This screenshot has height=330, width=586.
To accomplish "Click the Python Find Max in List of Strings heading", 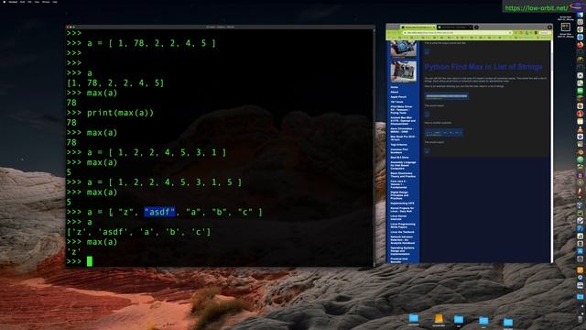I will coord(483,67).
